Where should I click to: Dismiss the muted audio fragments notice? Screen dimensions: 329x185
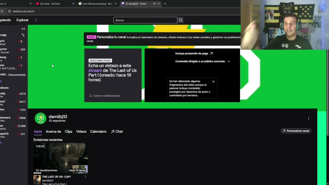point(213,81)
